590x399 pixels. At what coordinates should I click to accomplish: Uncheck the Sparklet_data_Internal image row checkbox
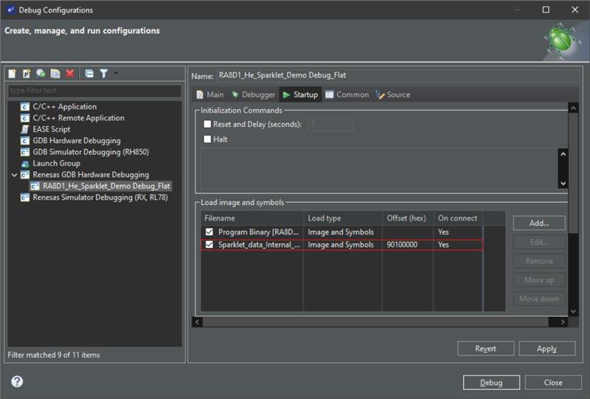[x=209, y=245]
